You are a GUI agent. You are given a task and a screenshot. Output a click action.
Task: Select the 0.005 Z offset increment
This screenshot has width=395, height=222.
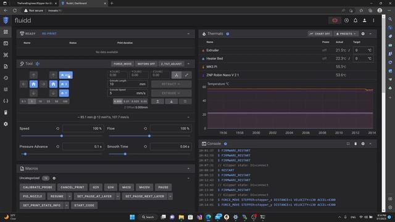[118, 101]
